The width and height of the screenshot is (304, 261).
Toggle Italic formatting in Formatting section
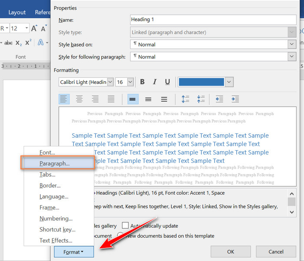[x=155, y=82]
